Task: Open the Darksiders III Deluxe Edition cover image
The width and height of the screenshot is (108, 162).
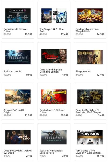Action: point(18,16)
